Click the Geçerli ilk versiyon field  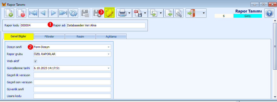coord(72,75)
